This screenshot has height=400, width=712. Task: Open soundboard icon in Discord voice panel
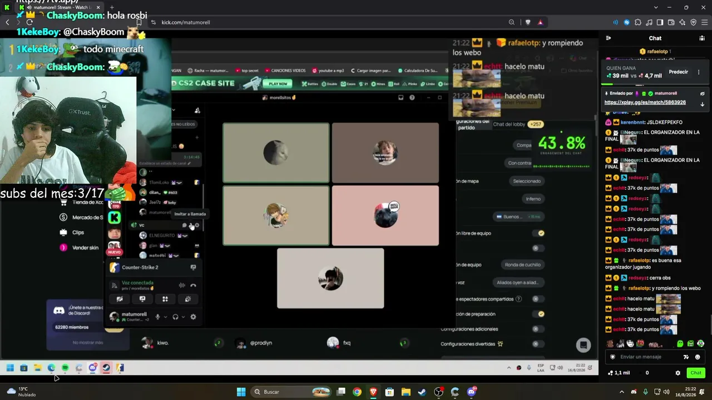tap(188, 299)
